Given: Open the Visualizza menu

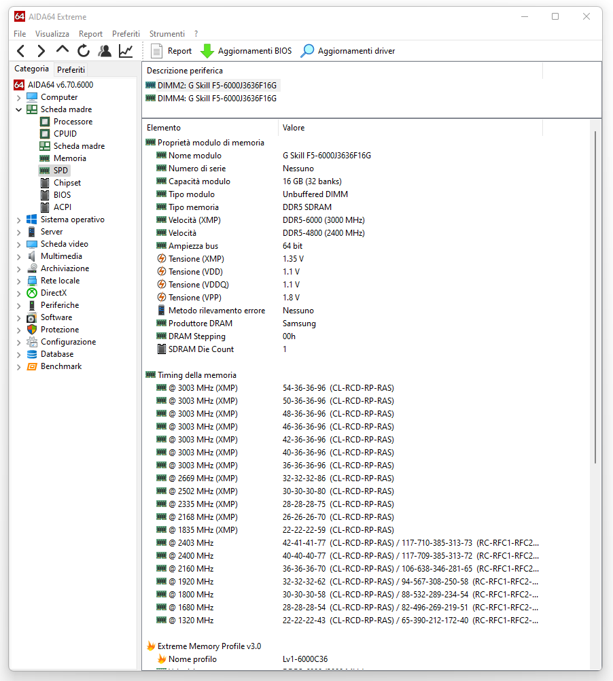Looking at the screenshot, I should pyautogui.click(x=52, y=33).
